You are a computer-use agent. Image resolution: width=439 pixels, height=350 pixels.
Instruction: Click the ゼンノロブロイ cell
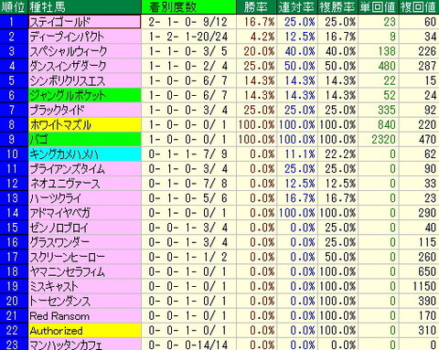[85, 228]
